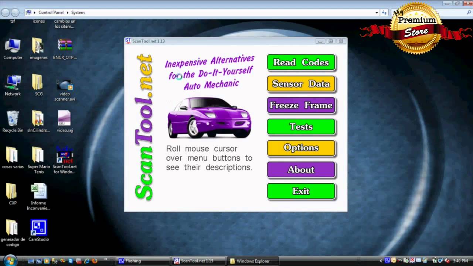The image size is (473, 266).
Task: Select the sInCilindro... folder icon
Action: click(x=38, y=122)
